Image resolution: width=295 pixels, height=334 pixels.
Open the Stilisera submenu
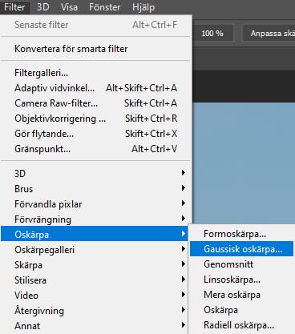[x=95, y=280]
